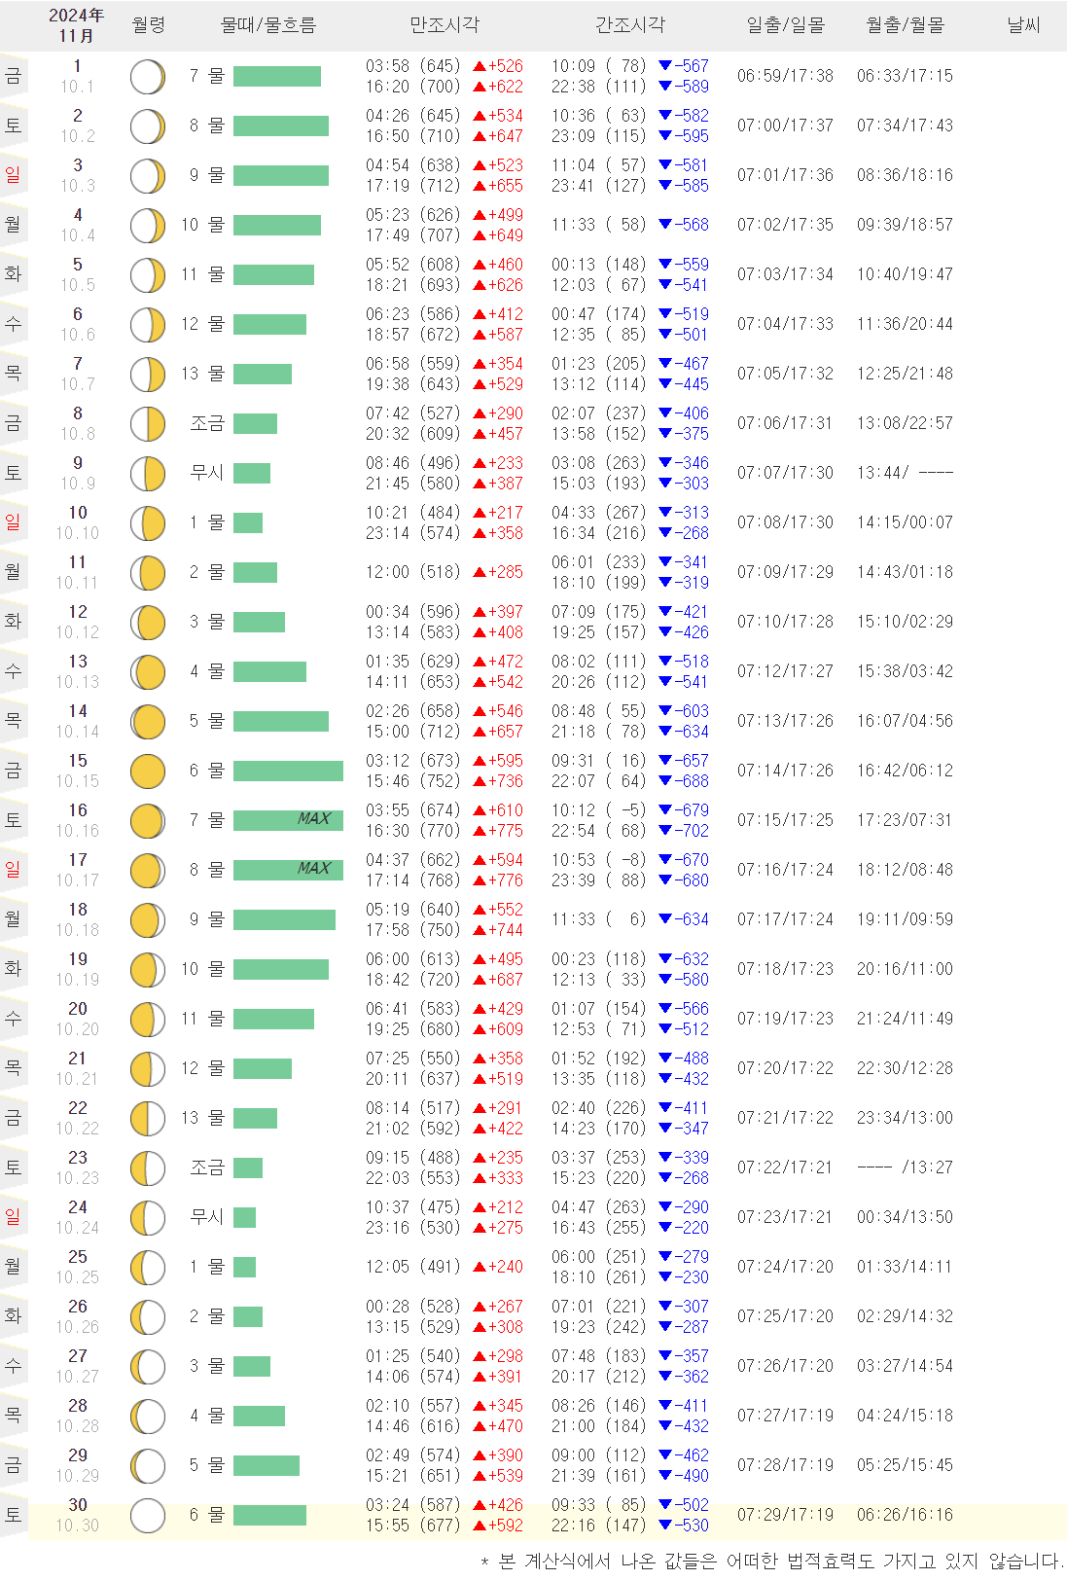The height and width of the screenshot is (1580, 1067).
Task: Click the half-moon icon for November 23
Action: pyautogui.click(x=148, y=1167)
